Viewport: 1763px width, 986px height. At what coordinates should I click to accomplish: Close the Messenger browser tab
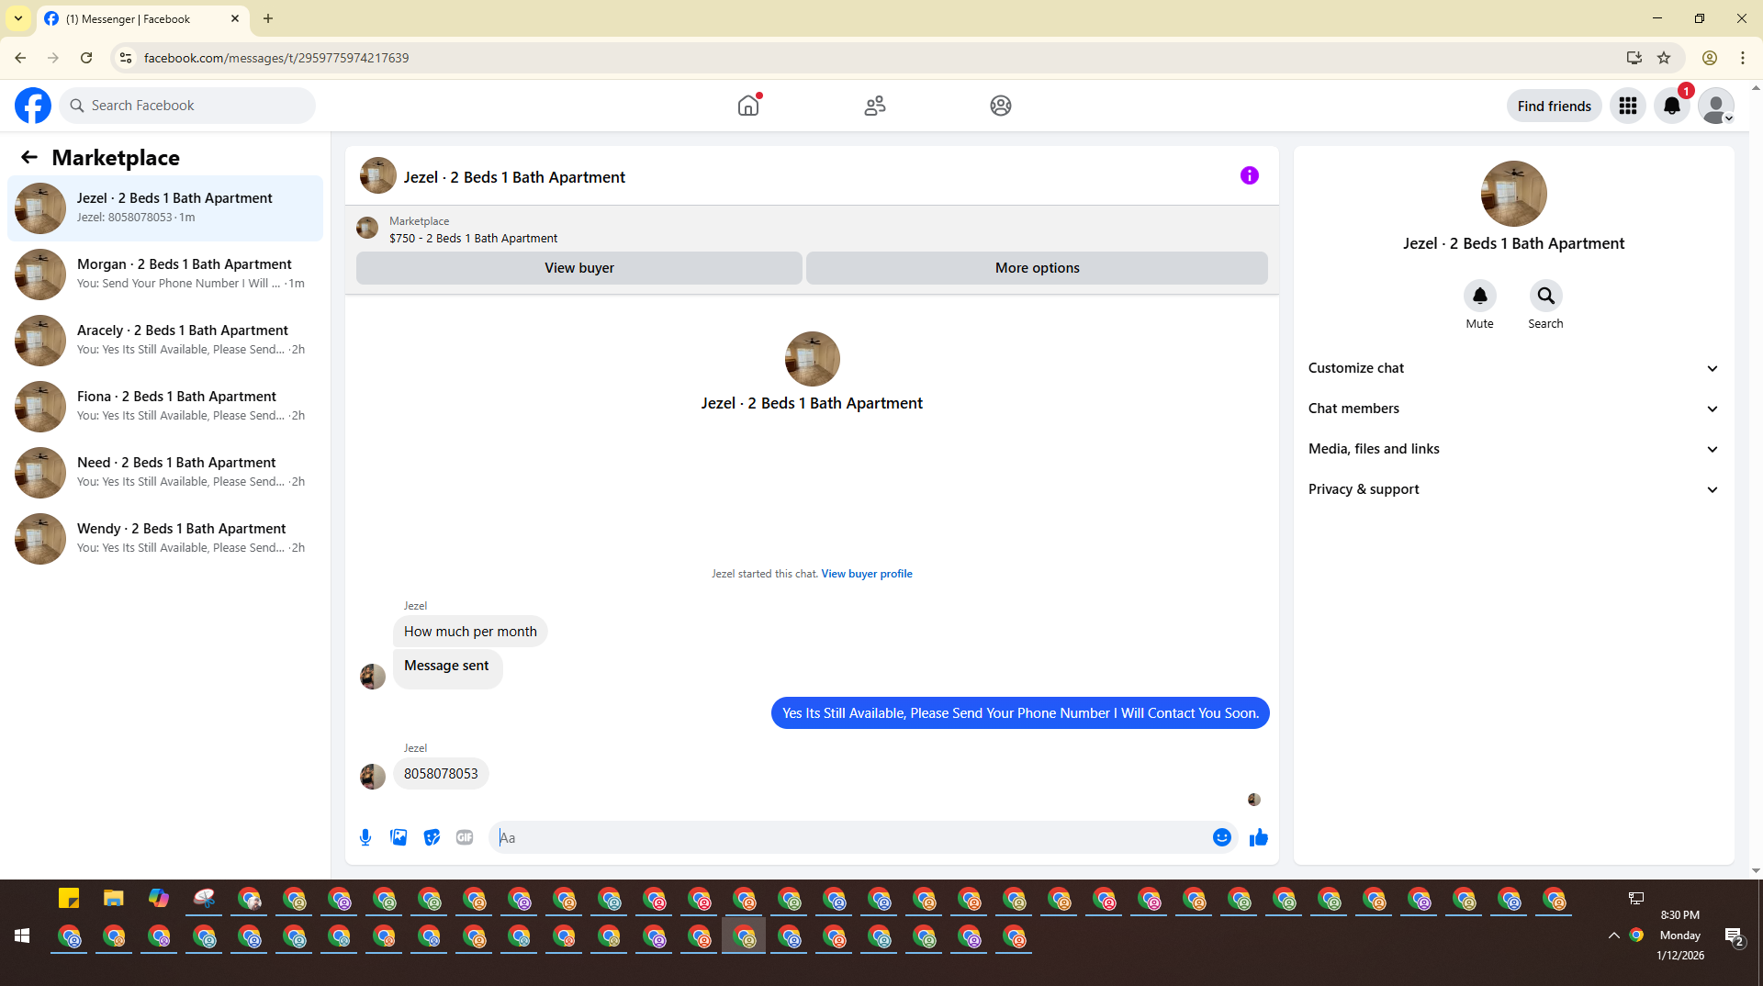pyautogui.click(x=235, y=18)
